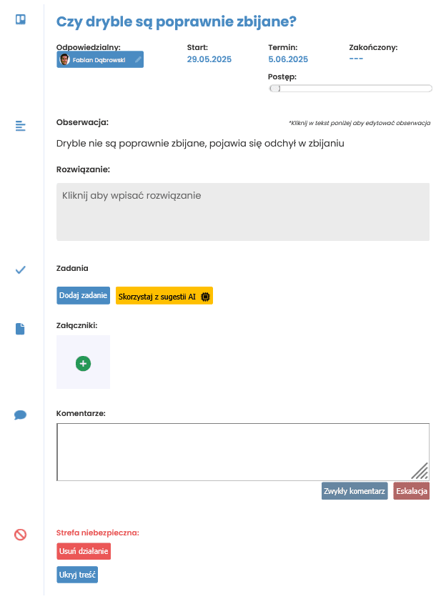Toggle content visibility with Ukryj treść
This screenshot has width=441, height=599.
click(77, 575)
